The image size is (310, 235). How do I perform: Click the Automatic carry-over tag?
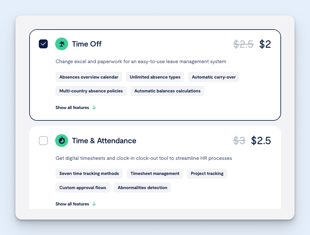214,77
